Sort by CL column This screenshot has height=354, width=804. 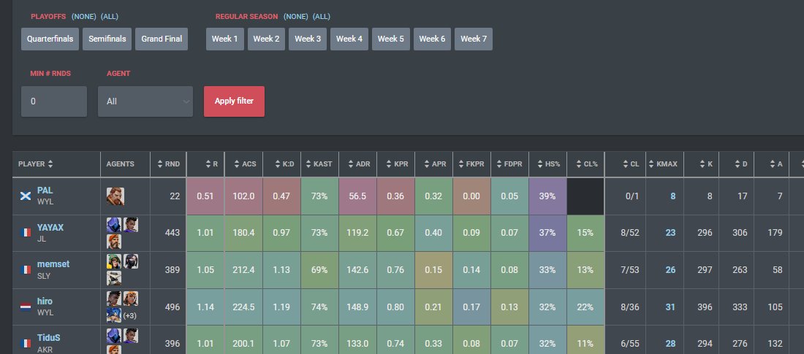click(x=626, y=164)
